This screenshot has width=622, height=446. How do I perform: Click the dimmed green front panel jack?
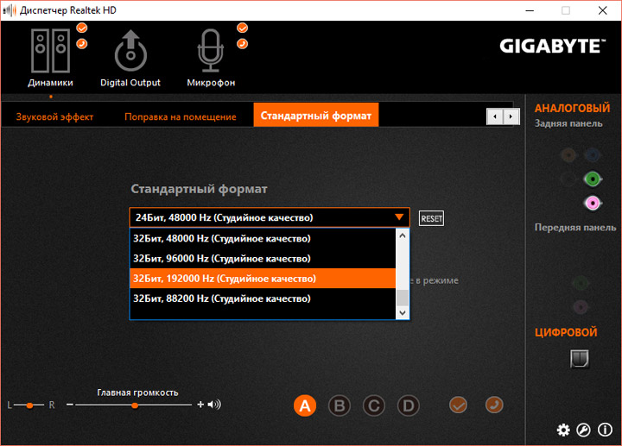pyautogui.click(x=581, y=283)
